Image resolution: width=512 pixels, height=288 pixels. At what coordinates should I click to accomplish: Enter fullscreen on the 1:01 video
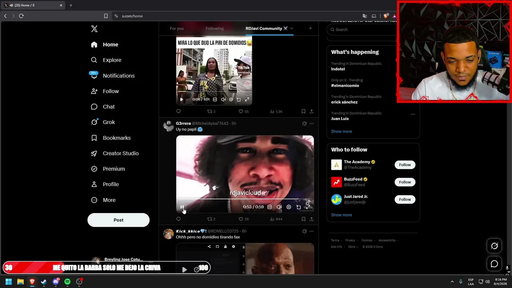247,100
